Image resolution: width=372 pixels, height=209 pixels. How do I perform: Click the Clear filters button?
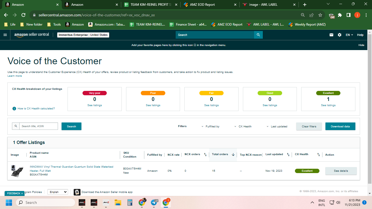click(x=309, y=126)
